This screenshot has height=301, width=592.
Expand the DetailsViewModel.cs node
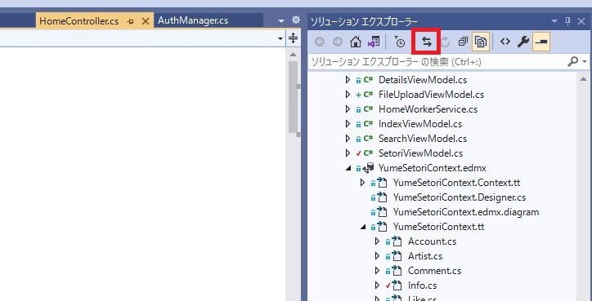click(x=348, y=80)
